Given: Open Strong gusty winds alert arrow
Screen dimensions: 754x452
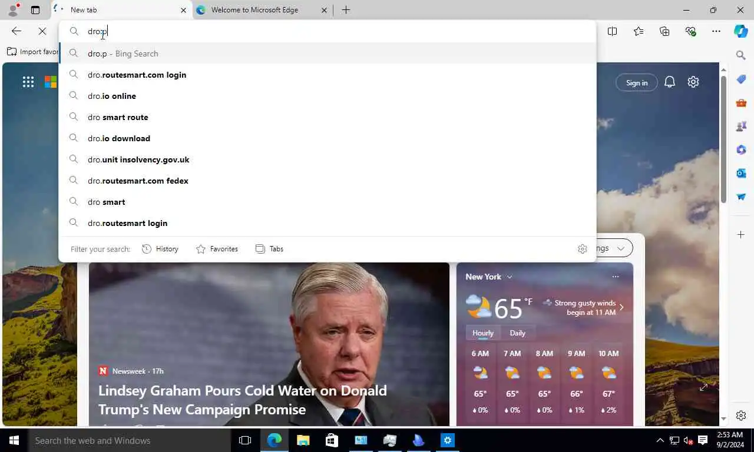Looking at the screenshot, I should coord(621,307).
